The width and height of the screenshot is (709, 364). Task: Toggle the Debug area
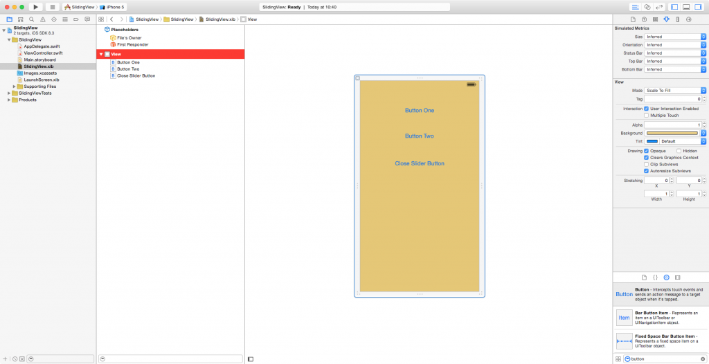tap(686, 7)
